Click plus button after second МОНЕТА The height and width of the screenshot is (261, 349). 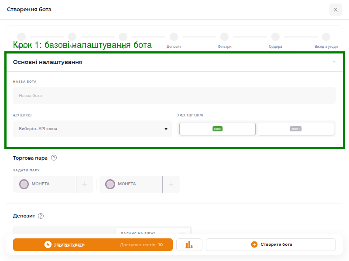(171, 184)
